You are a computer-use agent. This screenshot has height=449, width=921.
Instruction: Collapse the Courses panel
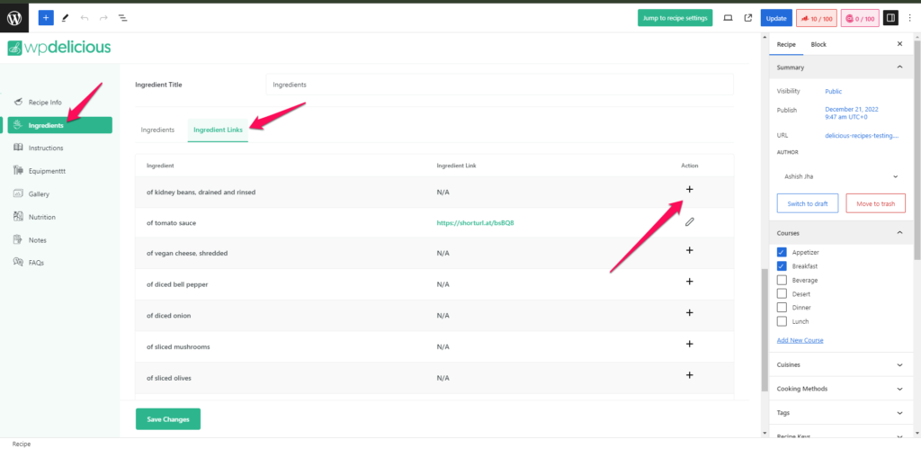click(x=841, y=233)
